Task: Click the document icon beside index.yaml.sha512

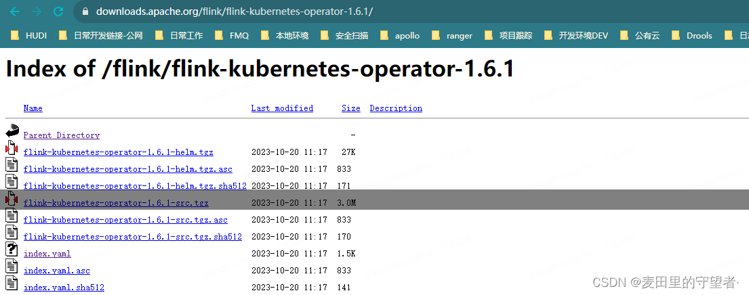Action: (12, 283)
